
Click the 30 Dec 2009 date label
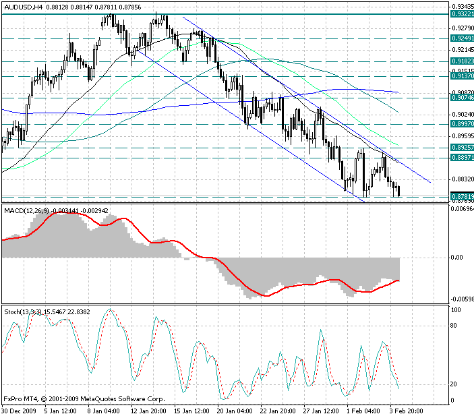tap(18, 411)
